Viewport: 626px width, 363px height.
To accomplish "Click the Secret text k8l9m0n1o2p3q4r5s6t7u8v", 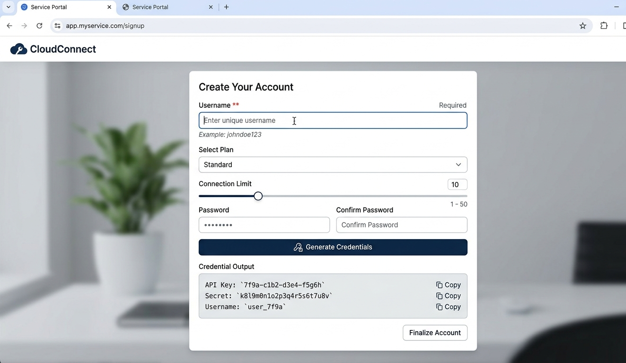I will (x=284, y=296).
